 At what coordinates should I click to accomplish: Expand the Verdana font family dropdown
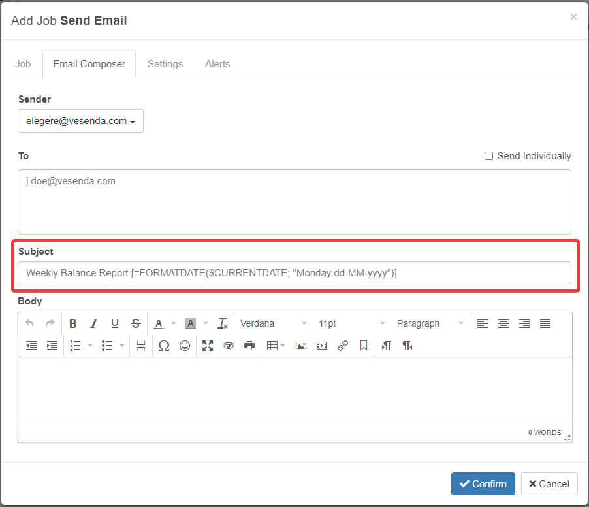[x=273, y=323]
